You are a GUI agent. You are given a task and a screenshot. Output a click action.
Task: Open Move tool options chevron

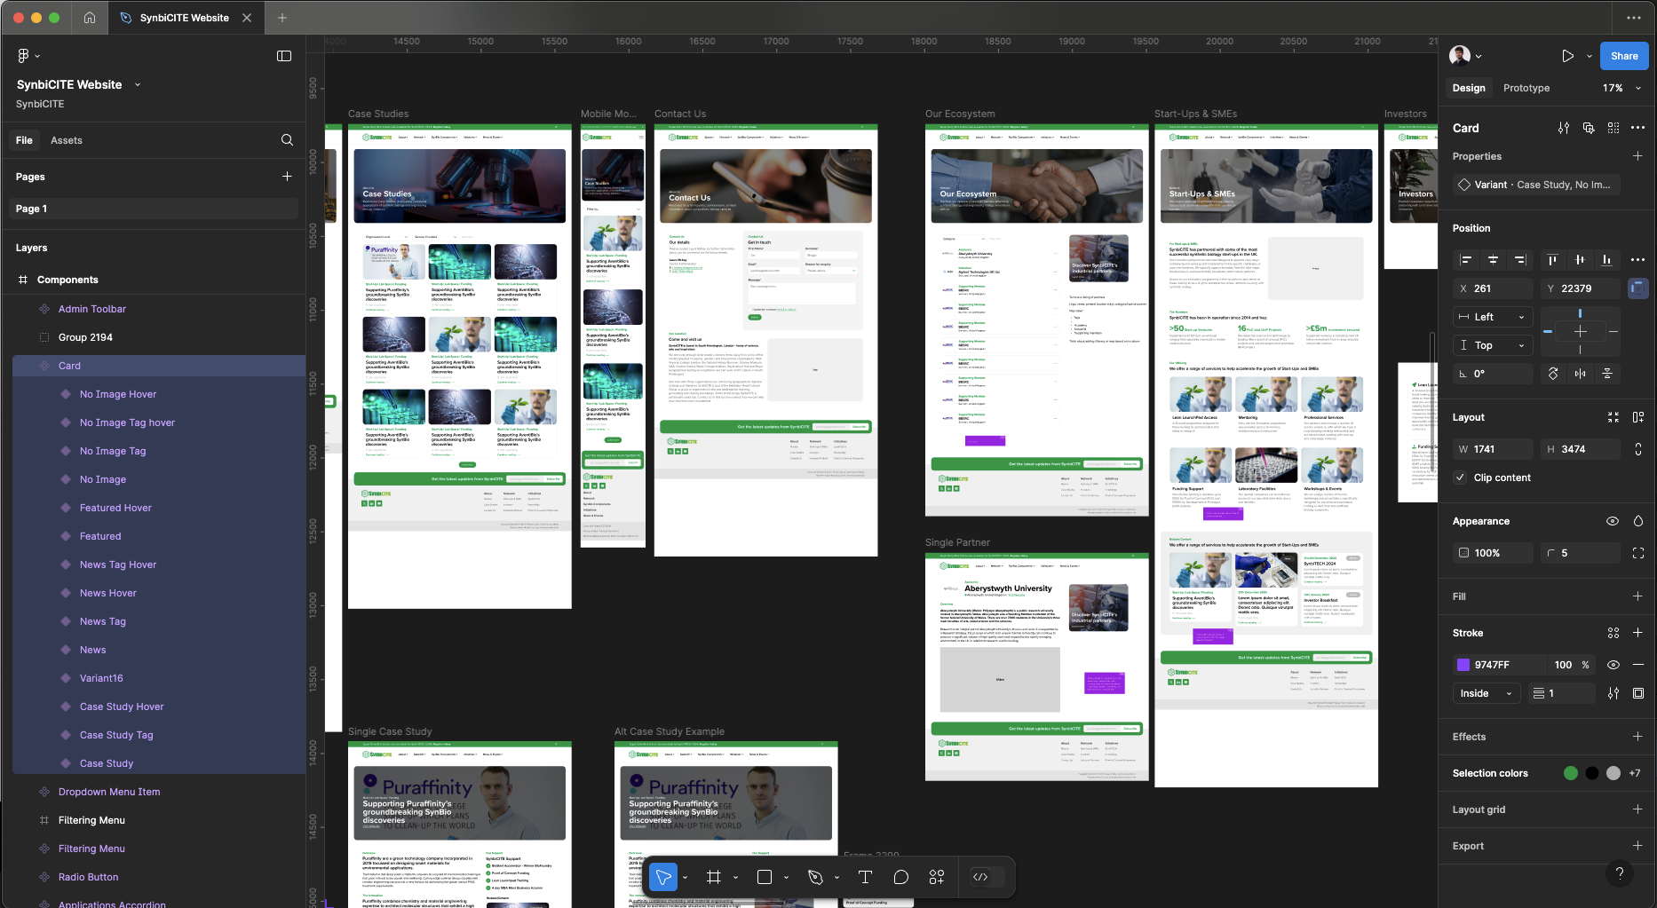tap(686, 877)
